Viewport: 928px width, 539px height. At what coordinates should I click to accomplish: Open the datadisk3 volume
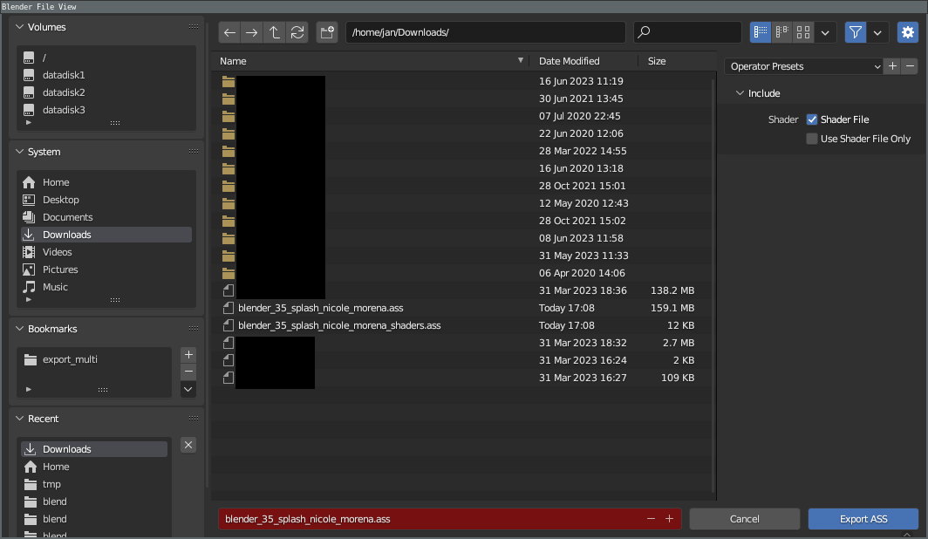click(106, 110)
